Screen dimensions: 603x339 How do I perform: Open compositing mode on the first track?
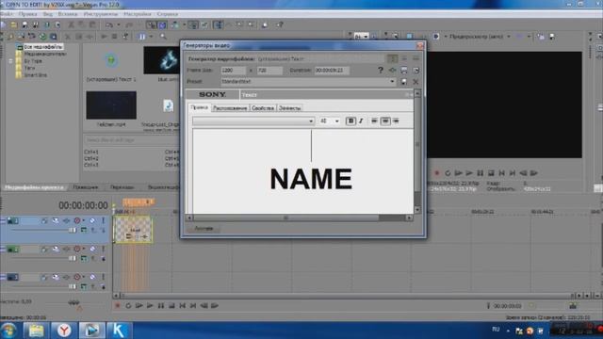point(84,230)
